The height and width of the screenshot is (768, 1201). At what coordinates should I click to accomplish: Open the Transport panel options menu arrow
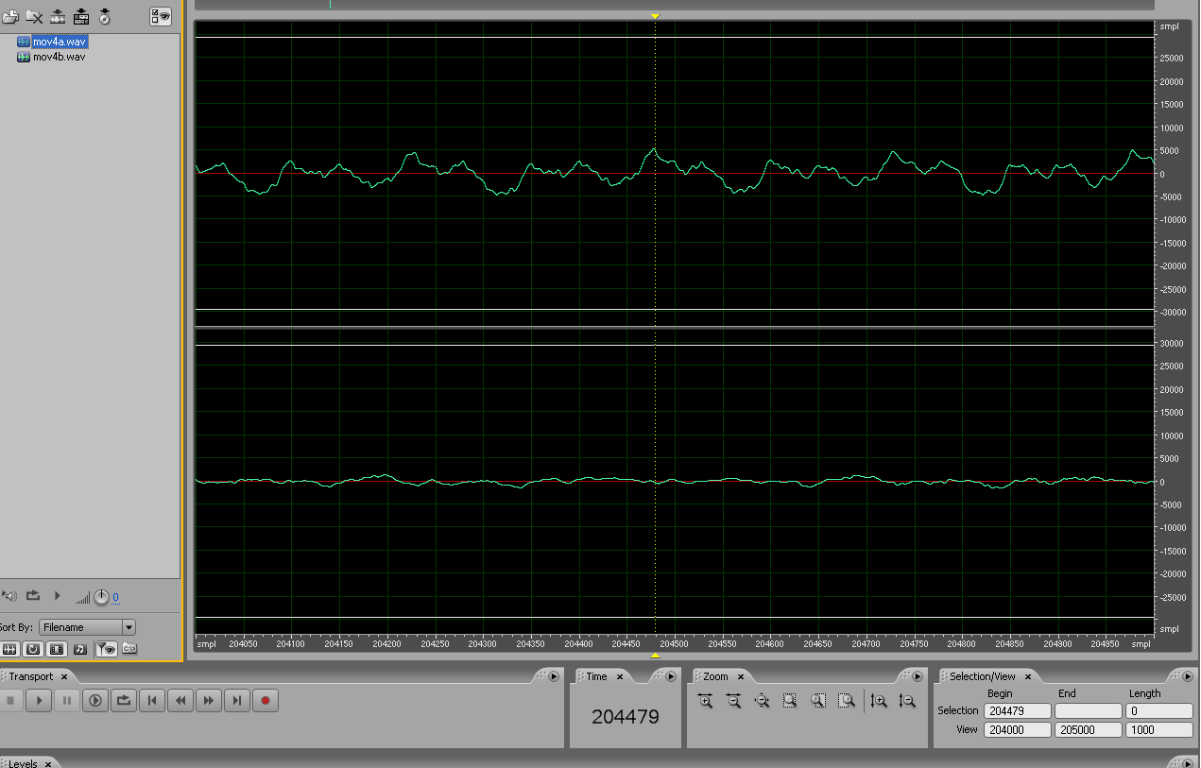pyautogui.click(x=554, y=676)
